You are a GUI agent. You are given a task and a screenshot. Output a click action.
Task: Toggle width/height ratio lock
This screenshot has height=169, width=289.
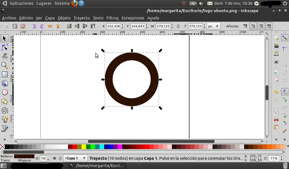click(x=178, y=26)
